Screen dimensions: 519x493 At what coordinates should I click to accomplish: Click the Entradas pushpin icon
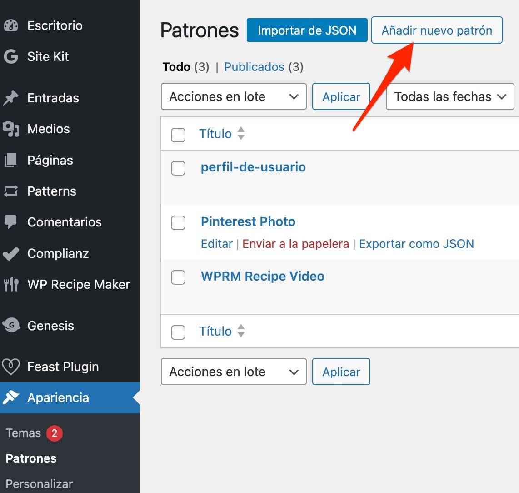coord(11,98)
